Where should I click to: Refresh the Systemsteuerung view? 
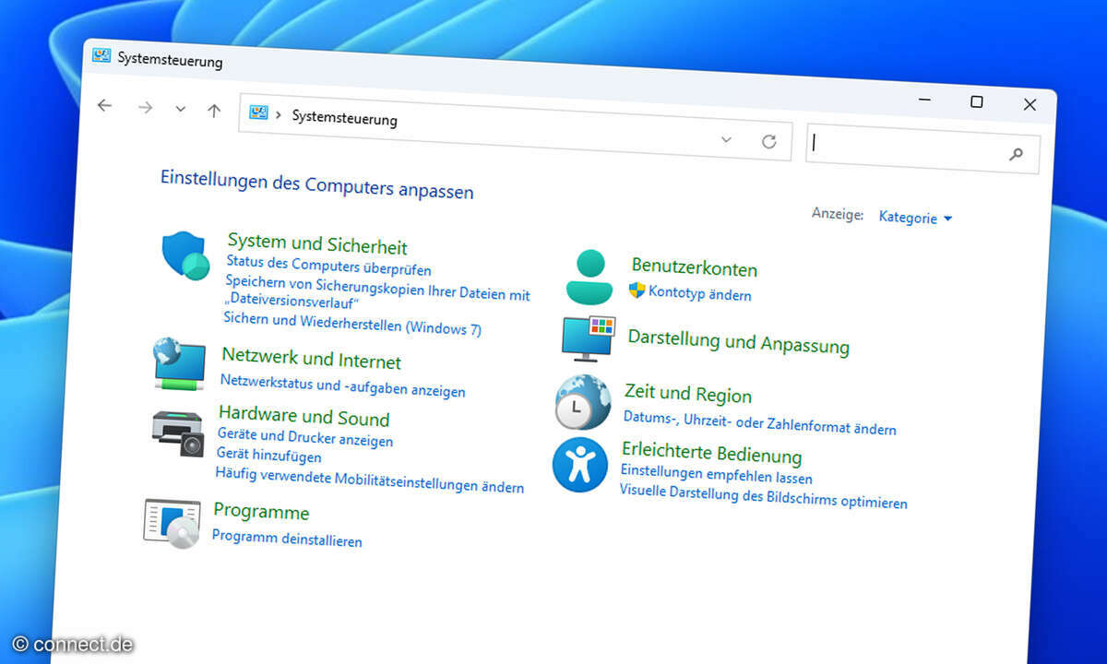coord(768,141)
